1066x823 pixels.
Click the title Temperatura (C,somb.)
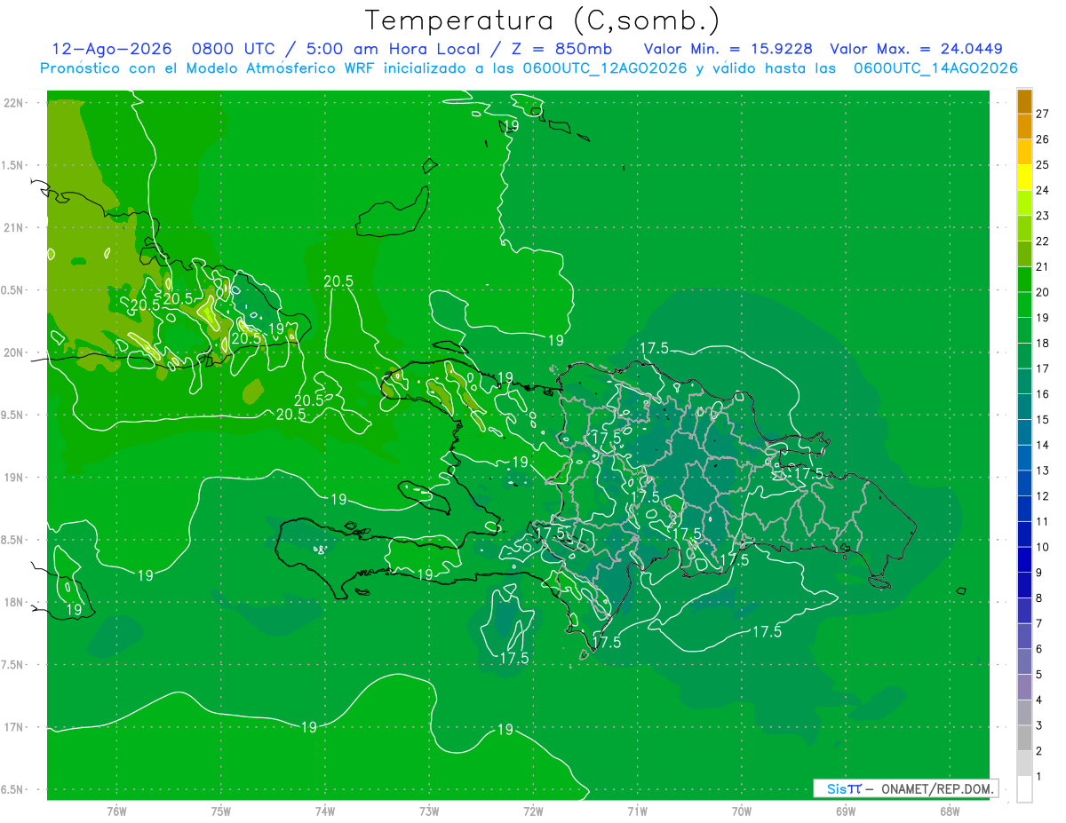pos(543,20)
